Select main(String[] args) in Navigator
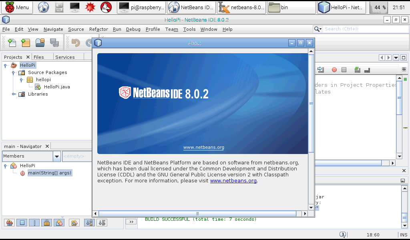This screenshot has height=240, width=410. pos(50,173)
